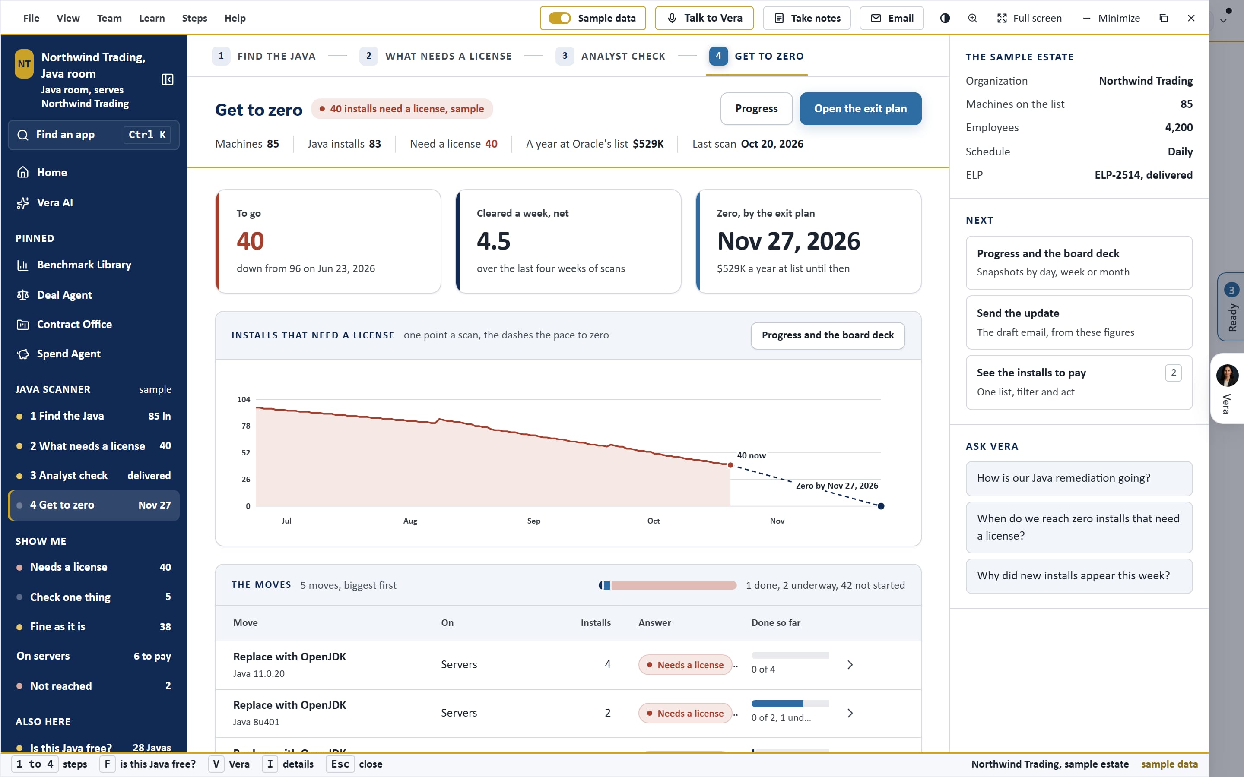Switch to Analyst Check step tab
Image resolution: width=1244 pixels, height=777 pixels.
611,56
